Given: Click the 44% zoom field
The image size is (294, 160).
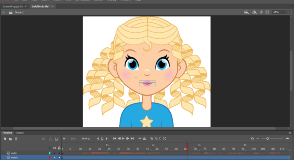Looking at the screenshot, I should pyautogui.click(x=279, y=12).
